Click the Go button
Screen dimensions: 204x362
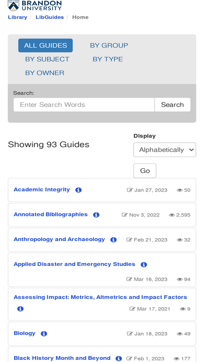pos(145,171)
